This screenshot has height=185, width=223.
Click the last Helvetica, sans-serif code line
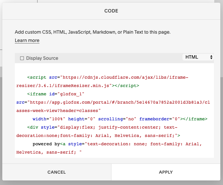coord(49,152)
